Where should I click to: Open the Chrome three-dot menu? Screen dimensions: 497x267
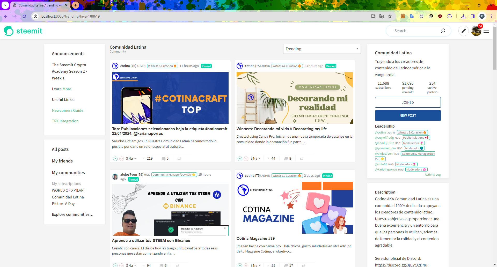pos(491,16)
